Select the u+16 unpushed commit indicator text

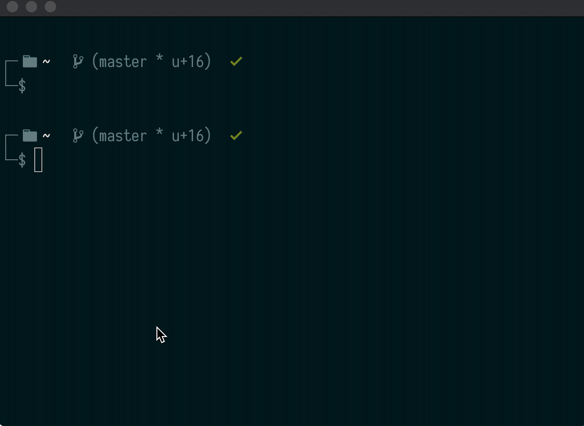189,61
